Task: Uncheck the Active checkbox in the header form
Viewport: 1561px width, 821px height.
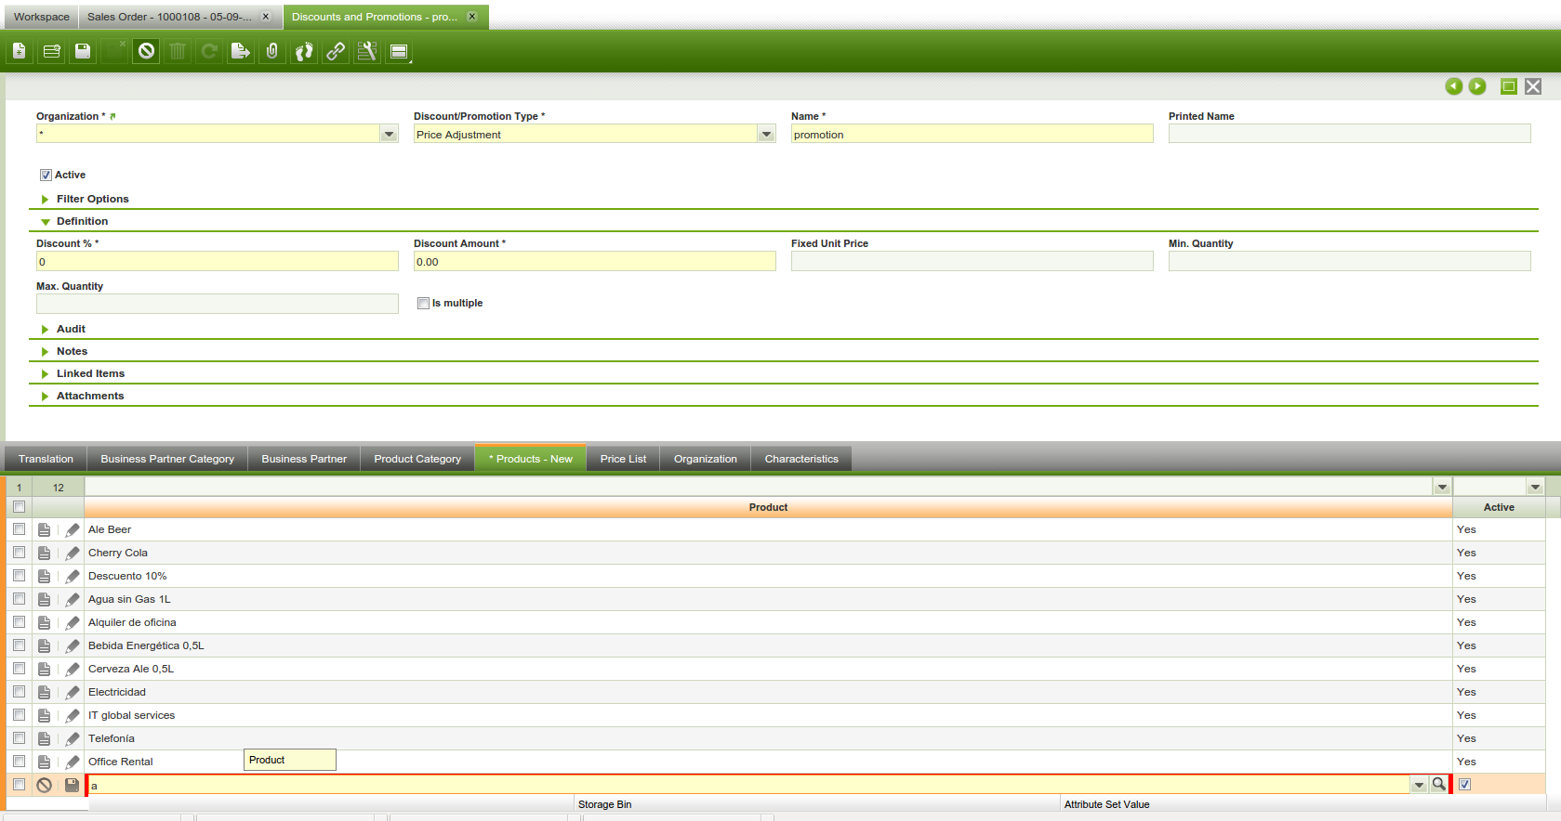Action: (x=46, y=176)
